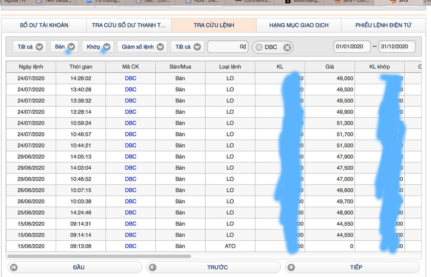Click the Thời gian column header
431x277 pixels.
[x=81, y=67]
